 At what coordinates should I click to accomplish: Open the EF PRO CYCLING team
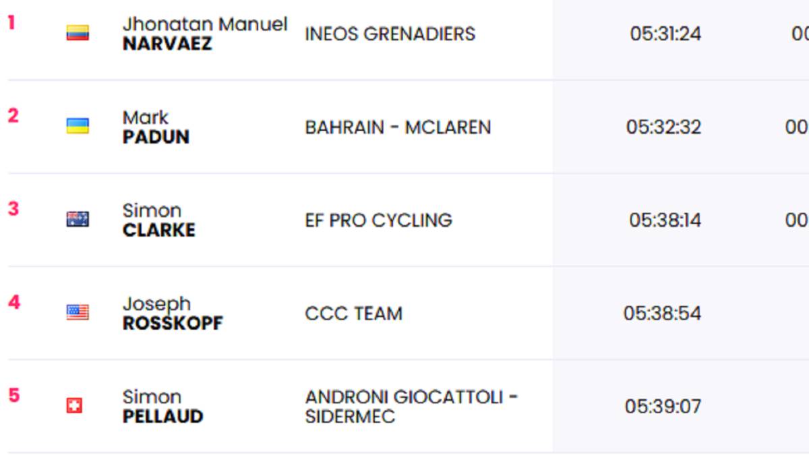(378, 220)
